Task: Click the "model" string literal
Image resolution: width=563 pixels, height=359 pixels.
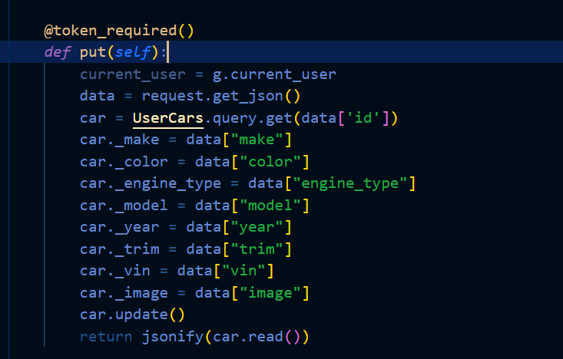Action: point(270,206)
